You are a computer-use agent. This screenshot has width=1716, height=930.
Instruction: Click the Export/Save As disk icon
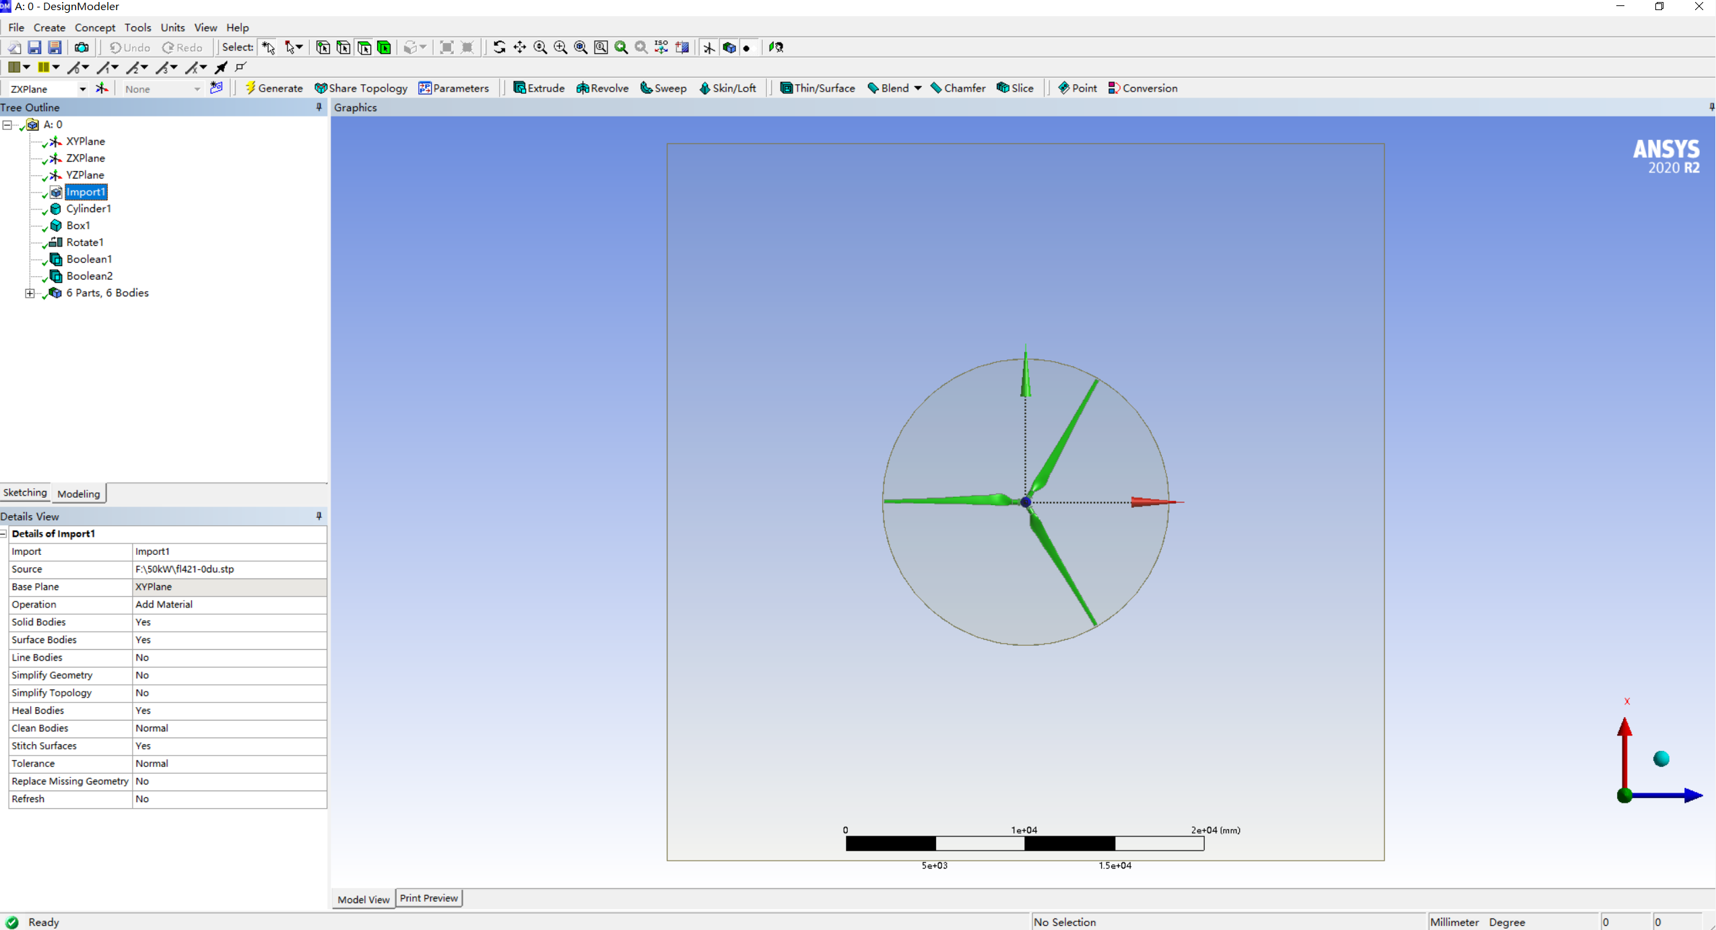pyautogui.click(x=55, y=47)
